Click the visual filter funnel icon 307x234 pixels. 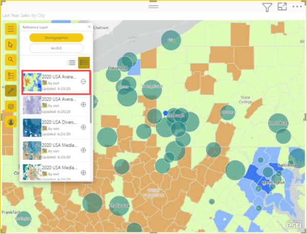(267, 7)
